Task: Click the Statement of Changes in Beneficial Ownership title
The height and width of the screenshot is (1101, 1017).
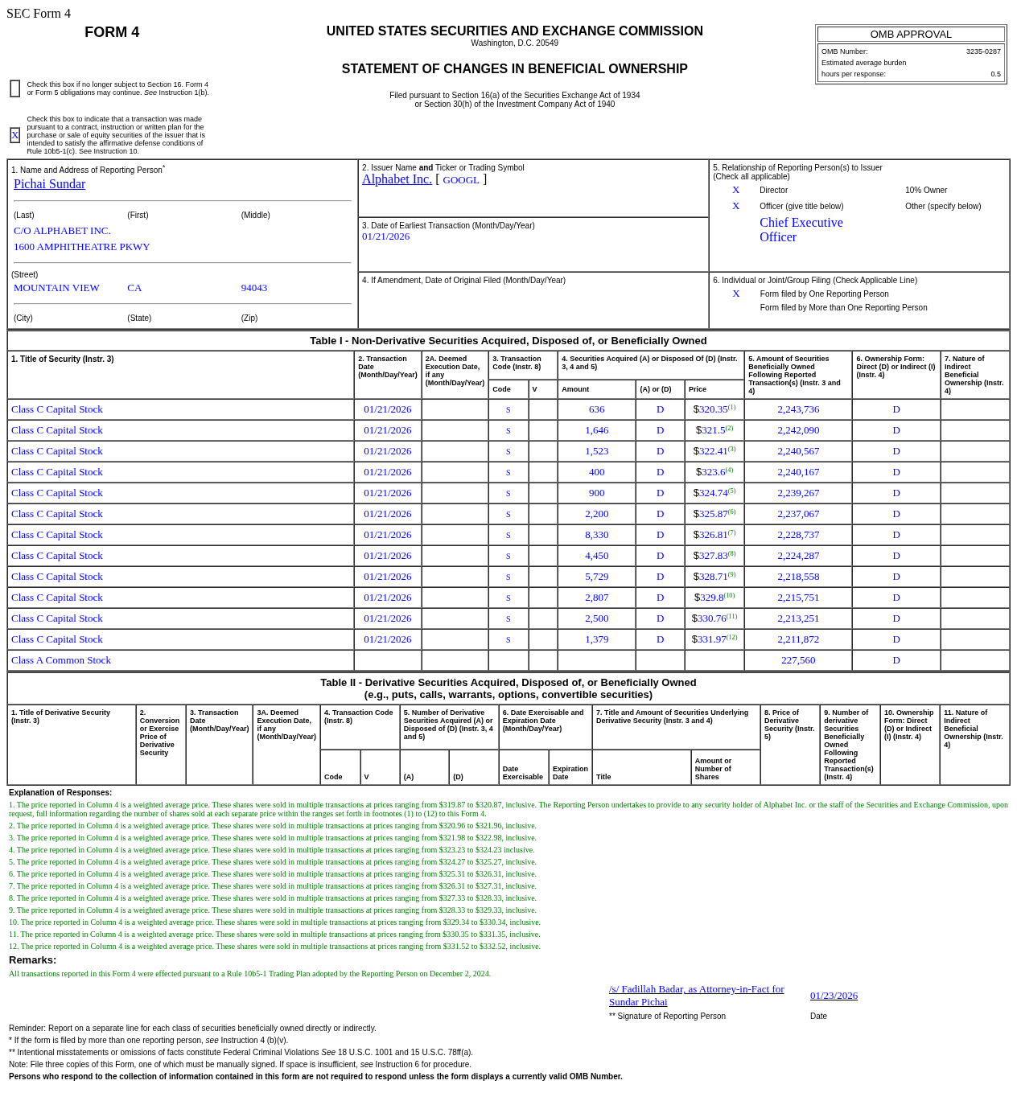Action: (515, 69)
